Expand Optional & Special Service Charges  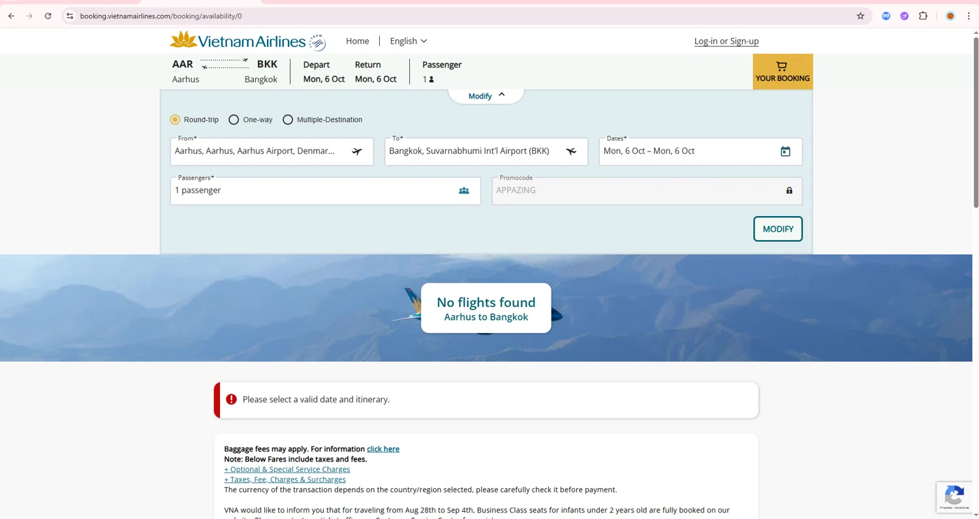[287, 469]
